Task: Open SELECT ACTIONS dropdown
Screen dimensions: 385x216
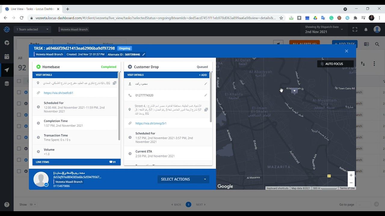Action: tap(183, 179)
